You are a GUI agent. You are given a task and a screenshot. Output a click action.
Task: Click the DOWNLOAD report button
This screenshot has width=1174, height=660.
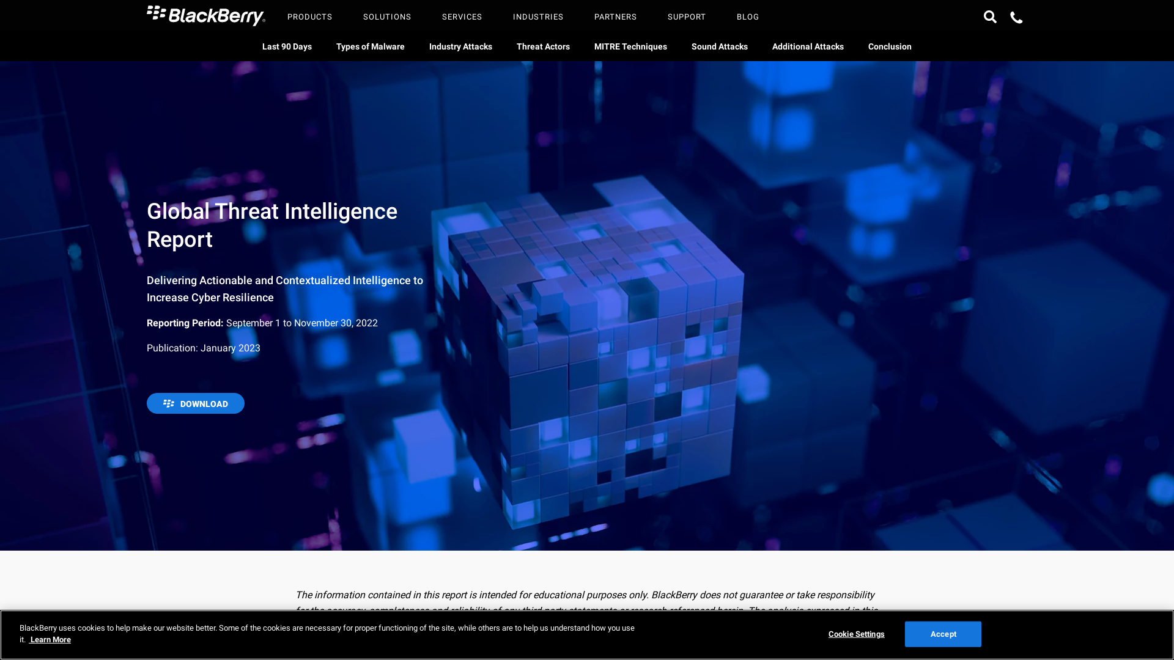[x=195, y=403]
